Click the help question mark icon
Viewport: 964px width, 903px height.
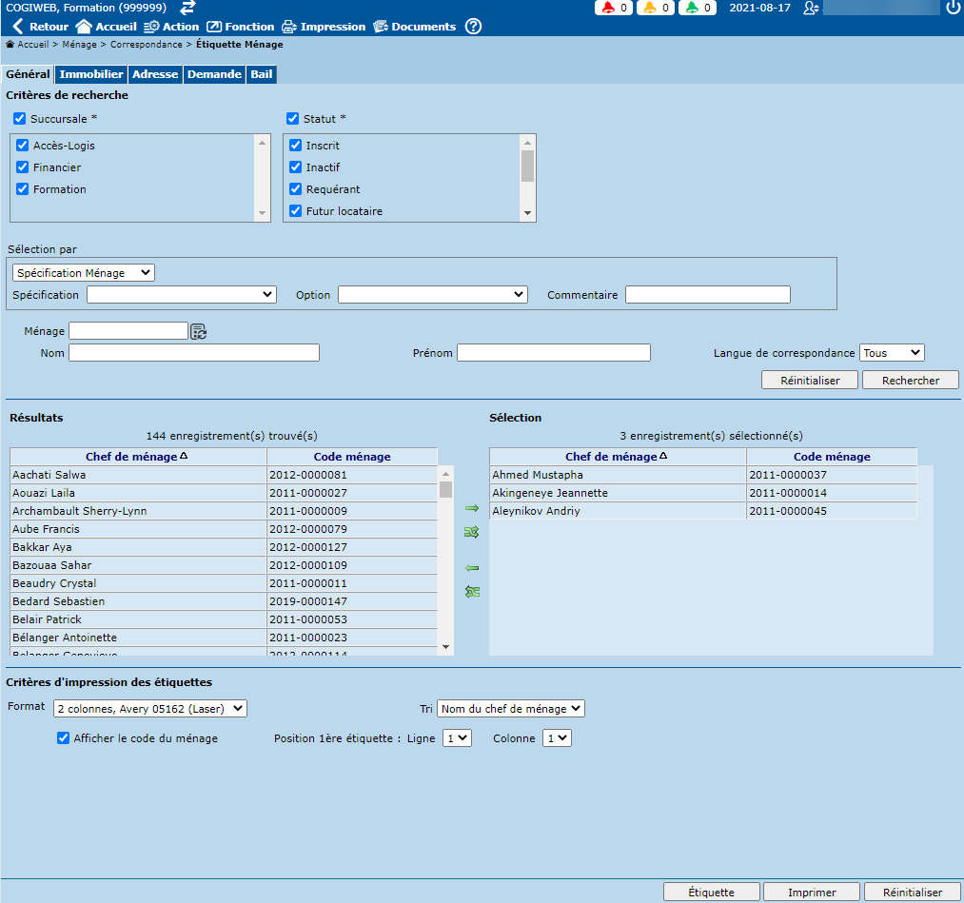point(473,27)
